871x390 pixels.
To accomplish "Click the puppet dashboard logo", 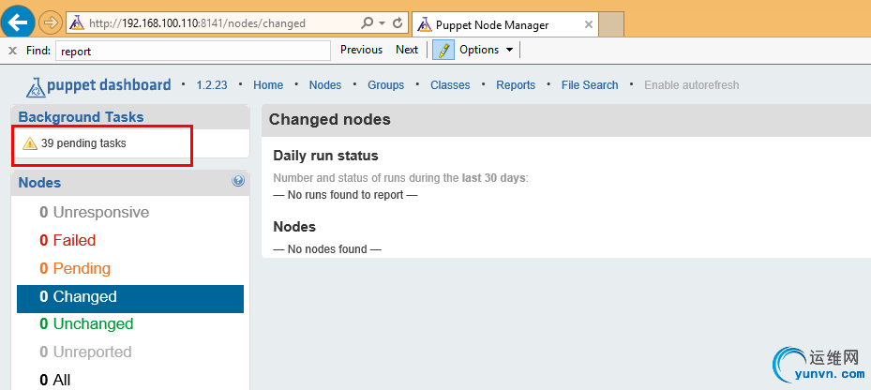I will pyautogui.click(x=98, y=85).
